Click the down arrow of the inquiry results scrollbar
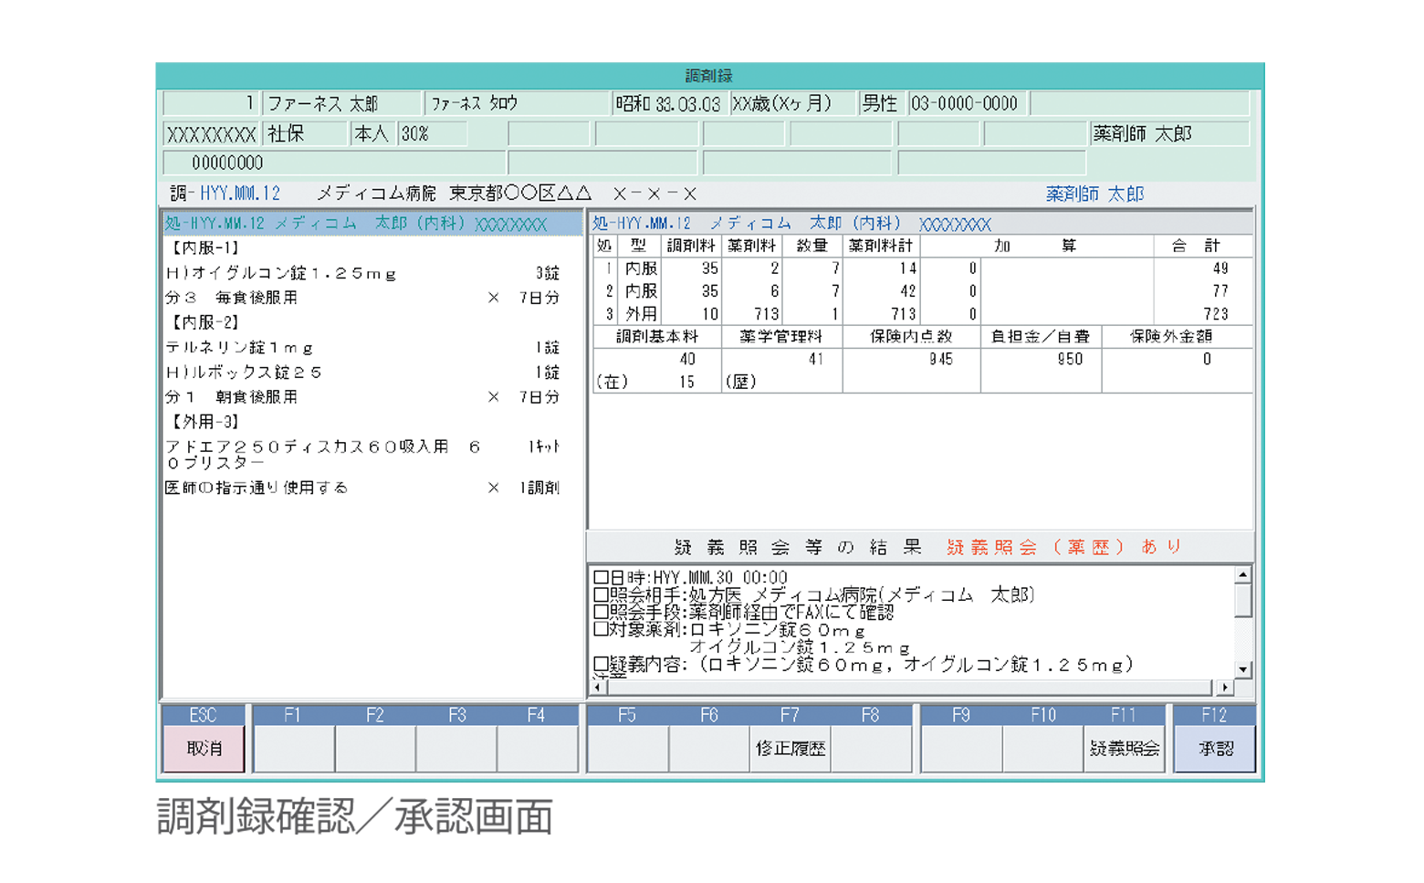 pyautogui.click(x=1242, y=669)
